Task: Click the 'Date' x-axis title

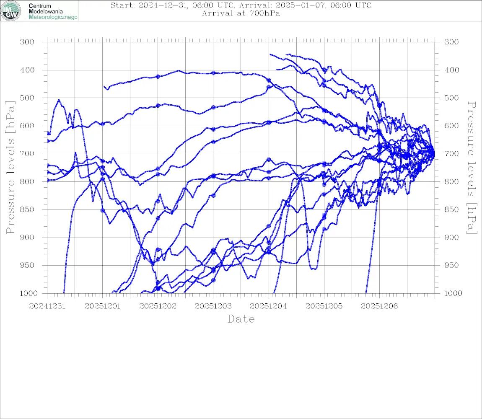Action: 241,319
